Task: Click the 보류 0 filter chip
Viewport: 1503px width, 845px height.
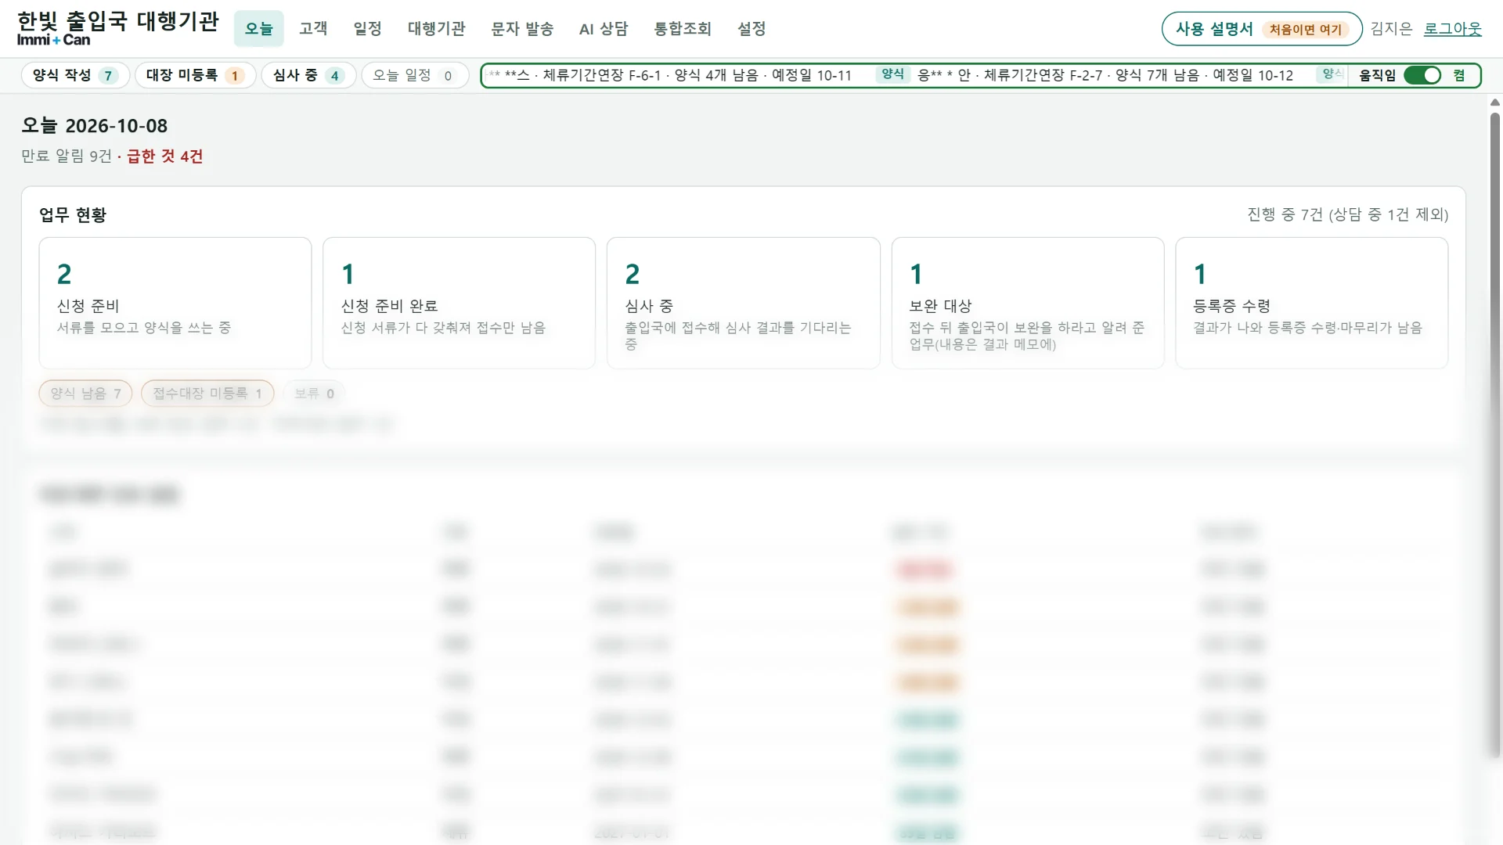Action: [314, 393]
